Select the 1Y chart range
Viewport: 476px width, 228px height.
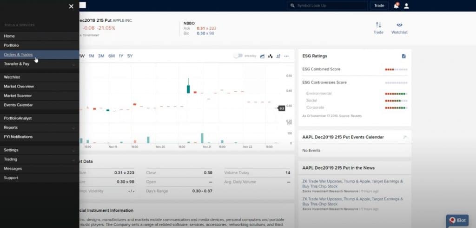point(121,56)
